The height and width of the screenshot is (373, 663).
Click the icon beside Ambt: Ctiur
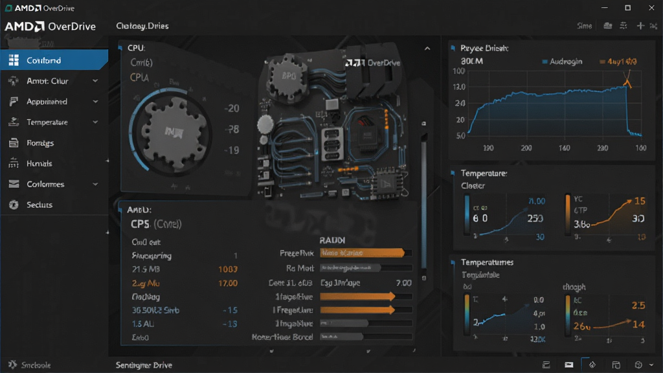pos(14,81)
